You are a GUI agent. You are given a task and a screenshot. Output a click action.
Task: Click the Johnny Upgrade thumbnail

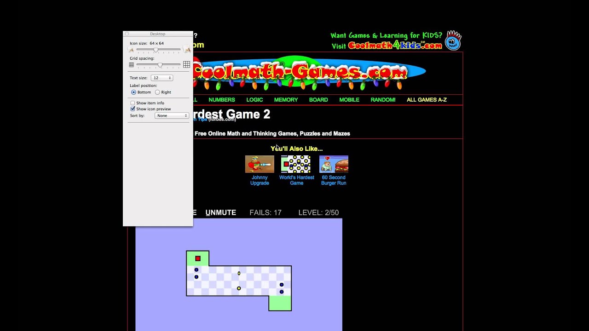point(260,164)
